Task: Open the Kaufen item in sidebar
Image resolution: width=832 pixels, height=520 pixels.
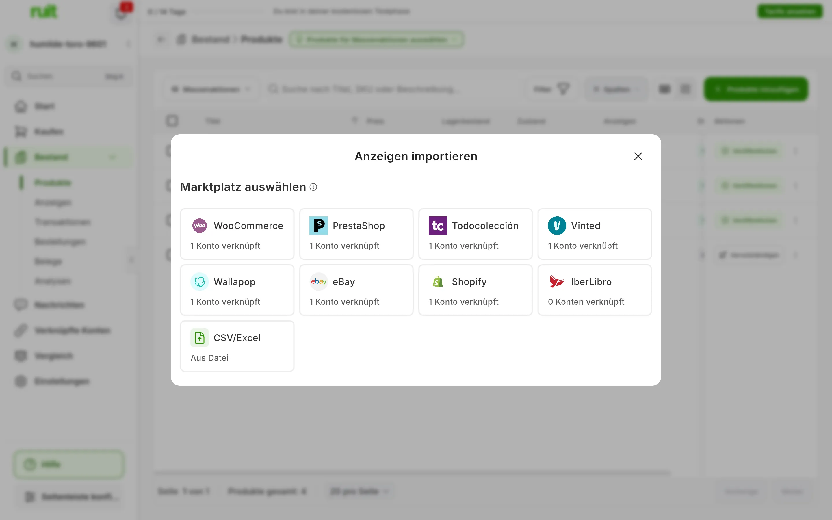Action: click(x=69, y=132)
